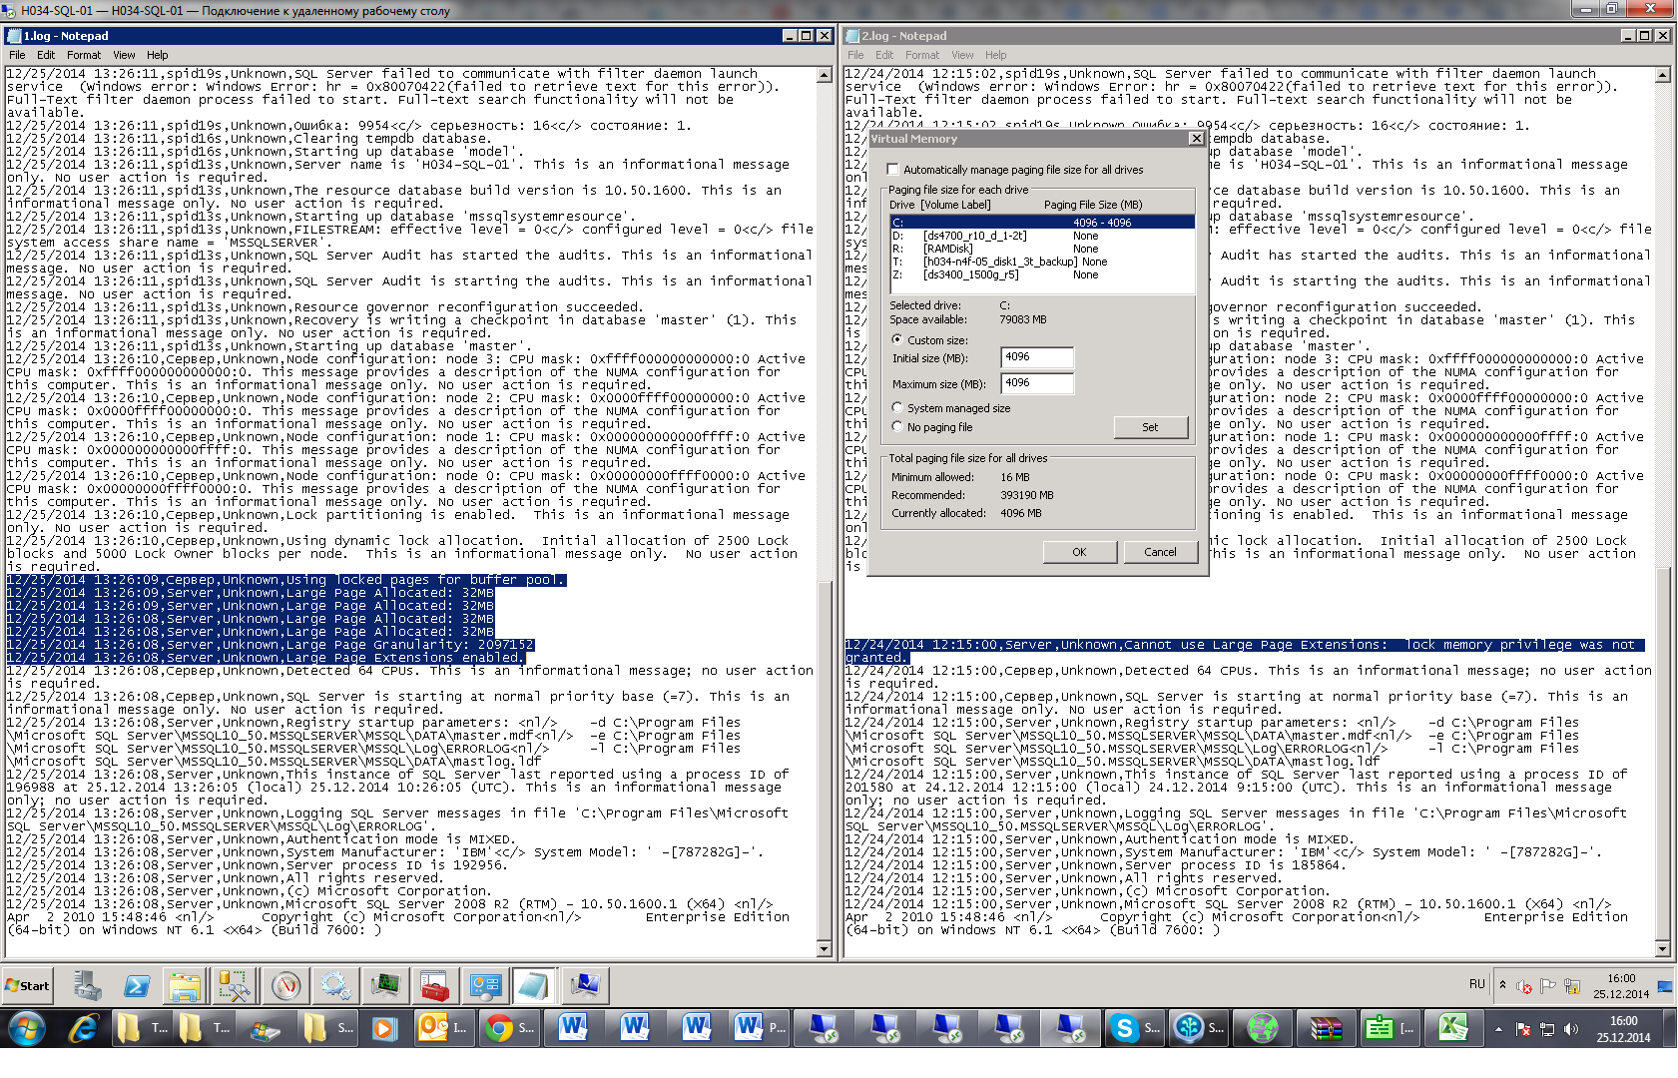Open the remote Action Center flag icon

point(1548,986)
